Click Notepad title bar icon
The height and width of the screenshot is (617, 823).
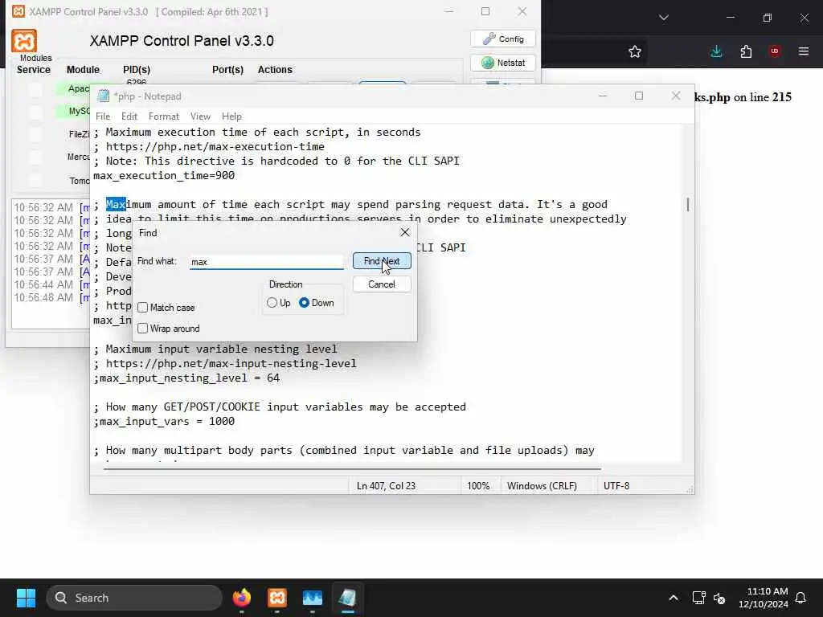point(104,96)
